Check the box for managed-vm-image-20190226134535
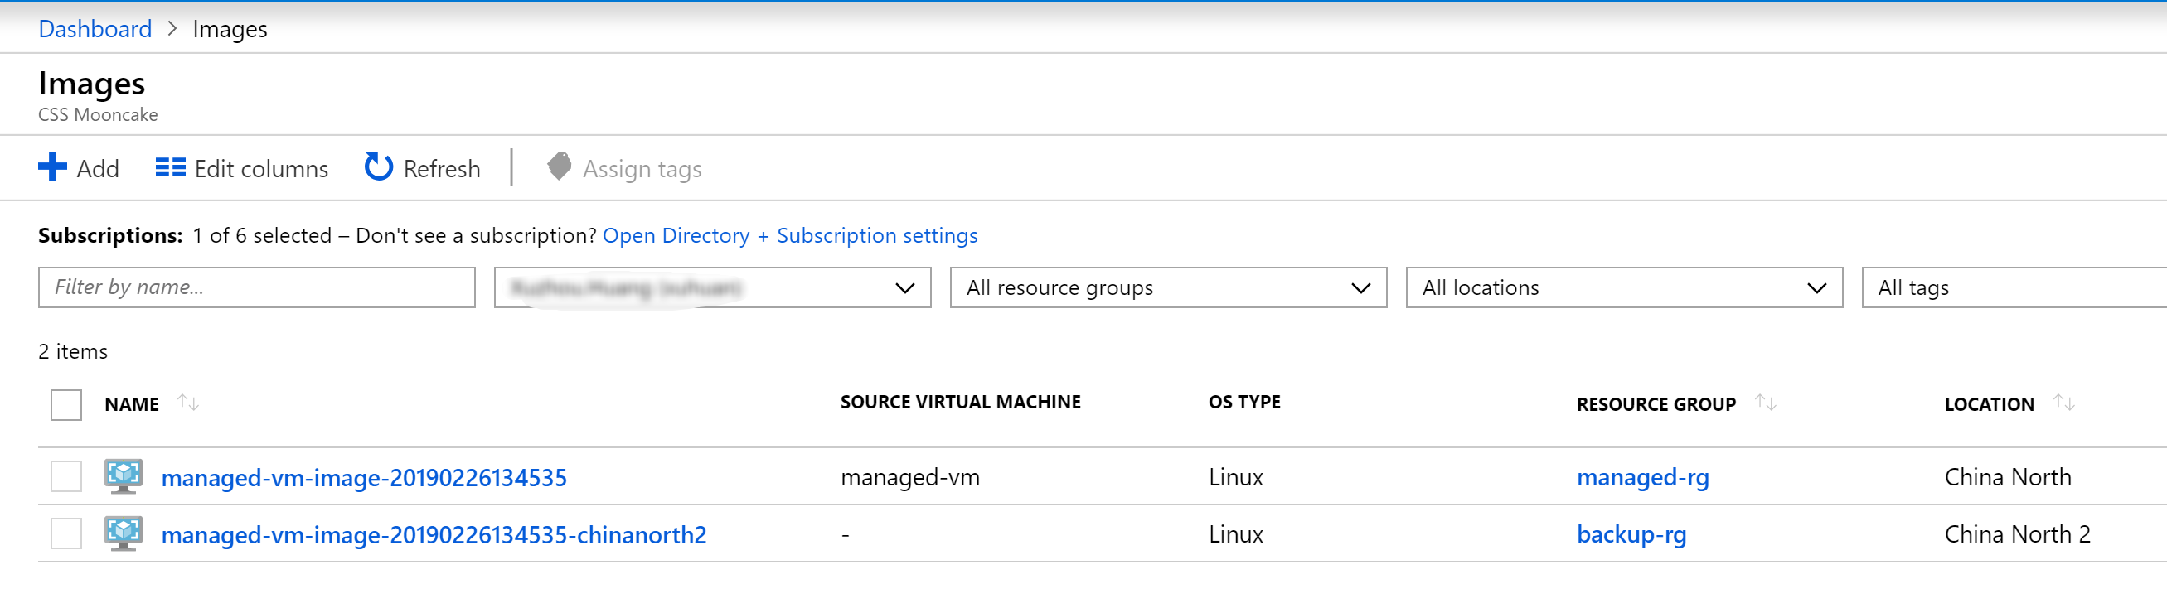 pos(66,476)
